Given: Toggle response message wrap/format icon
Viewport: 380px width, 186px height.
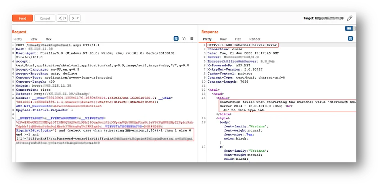Looking at the screenshot, I should (x=350, y=39).
